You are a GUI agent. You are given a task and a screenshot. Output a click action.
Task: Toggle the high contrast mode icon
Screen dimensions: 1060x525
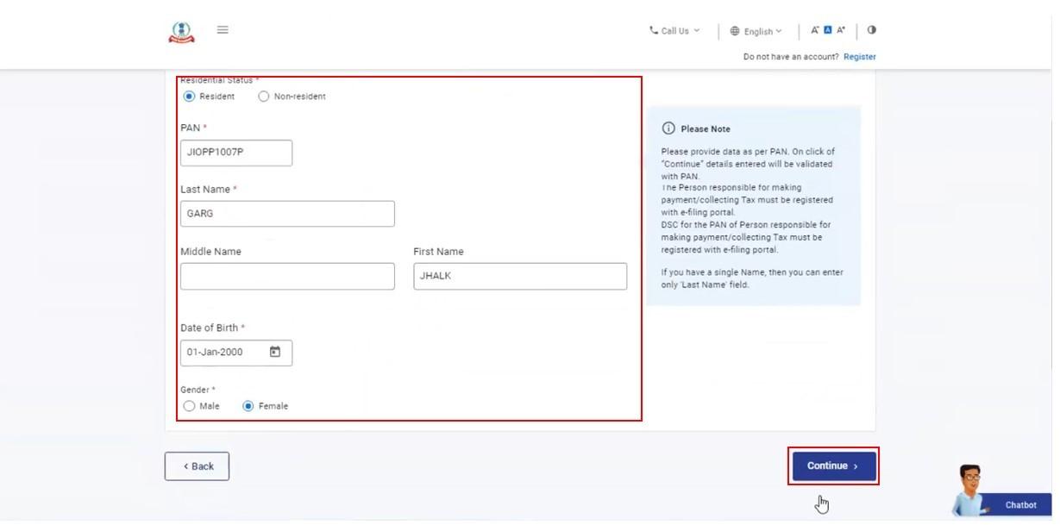pos(871,30)
